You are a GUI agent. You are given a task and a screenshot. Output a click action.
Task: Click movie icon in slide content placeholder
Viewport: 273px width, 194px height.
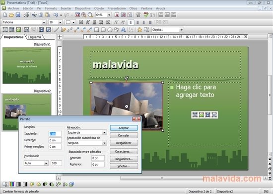[x=208, y=115]
